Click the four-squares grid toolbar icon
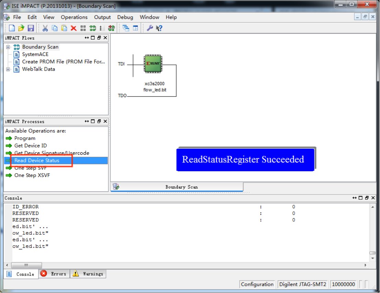 (83, 28)
